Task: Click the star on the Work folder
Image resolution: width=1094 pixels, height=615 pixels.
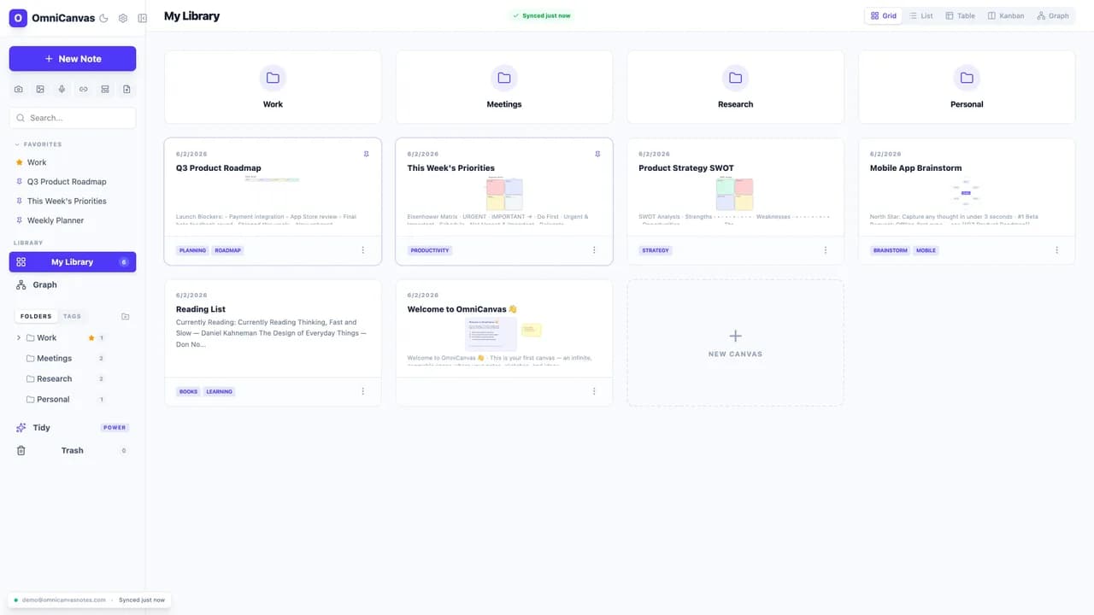Action: click(x=91, y=338)
